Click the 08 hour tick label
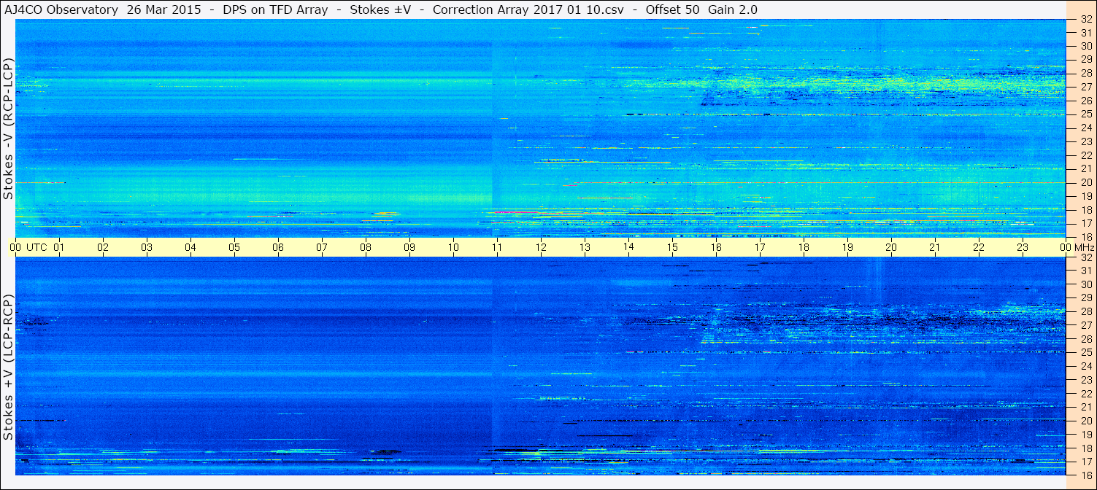Image resolution: width=1097 pixels, height=490 pixels. point(366,247)
